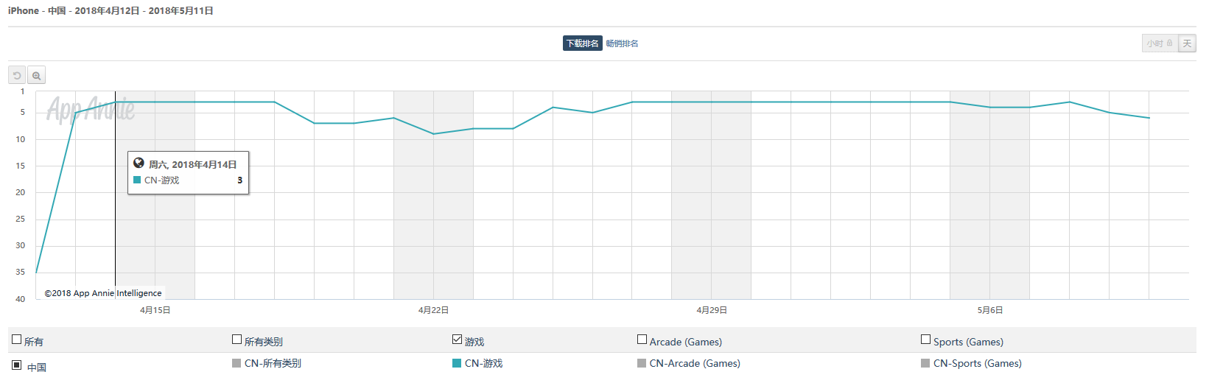
Task: Click the 4月22日 axis label
Action: coord(433,310)
